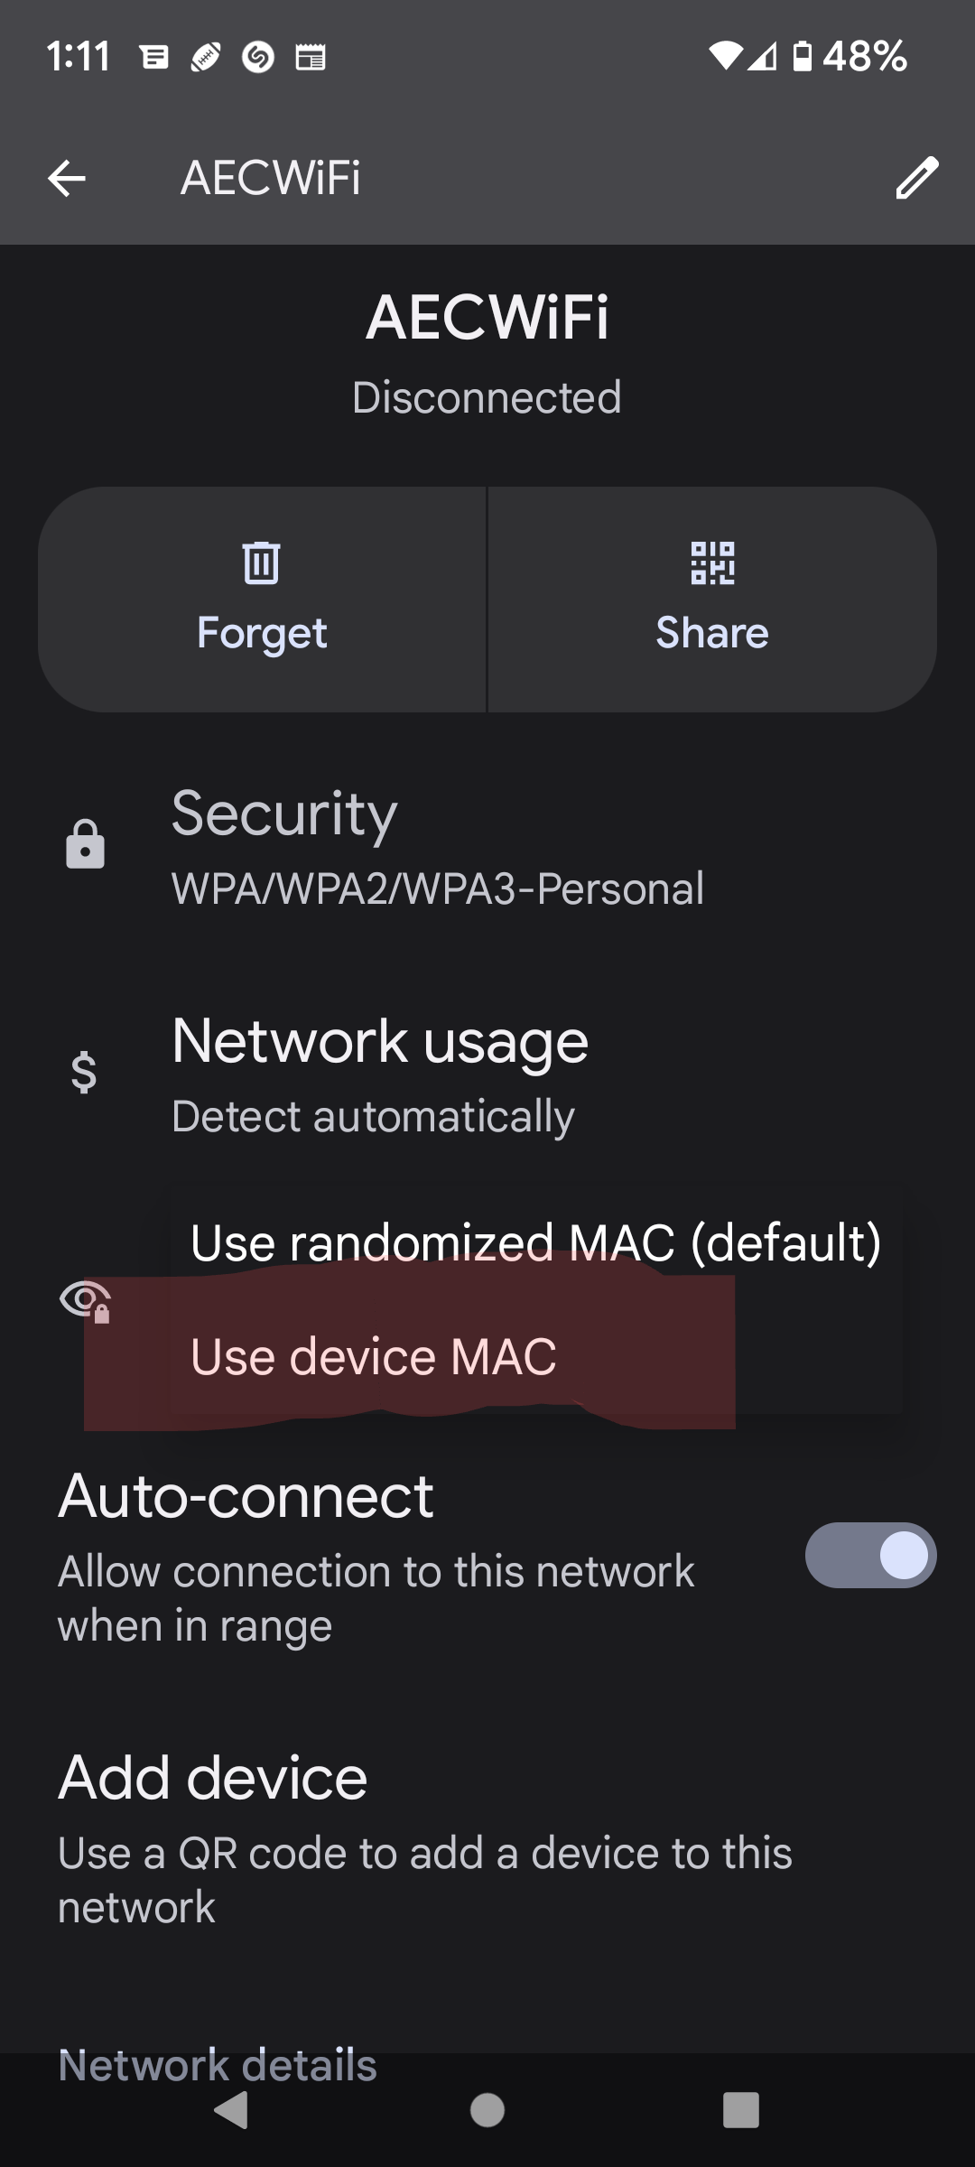
Task: Toggle the Auto-connect switch
Action: 870,1556
